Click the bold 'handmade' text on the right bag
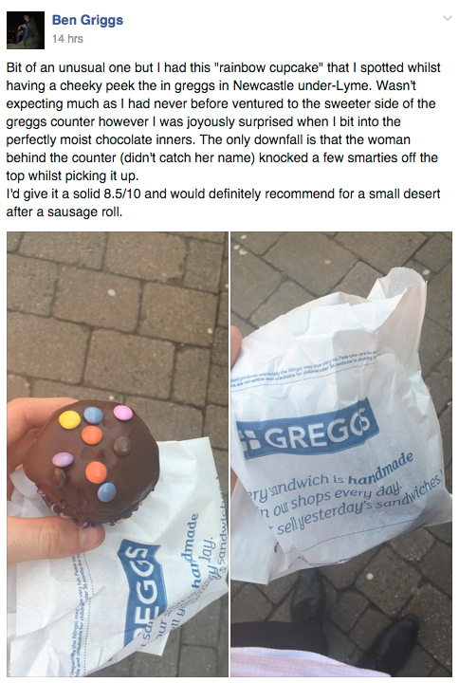This screenshot has width=459, height=683. click(x=381, y=470)
